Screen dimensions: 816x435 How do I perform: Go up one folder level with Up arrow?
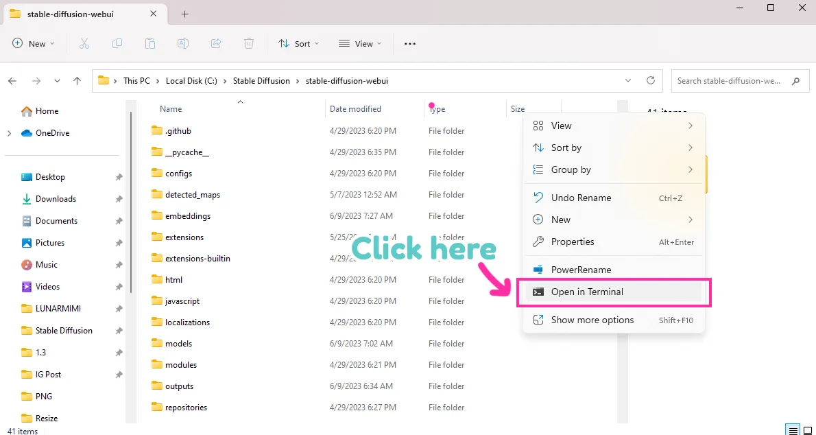point(77,81)
